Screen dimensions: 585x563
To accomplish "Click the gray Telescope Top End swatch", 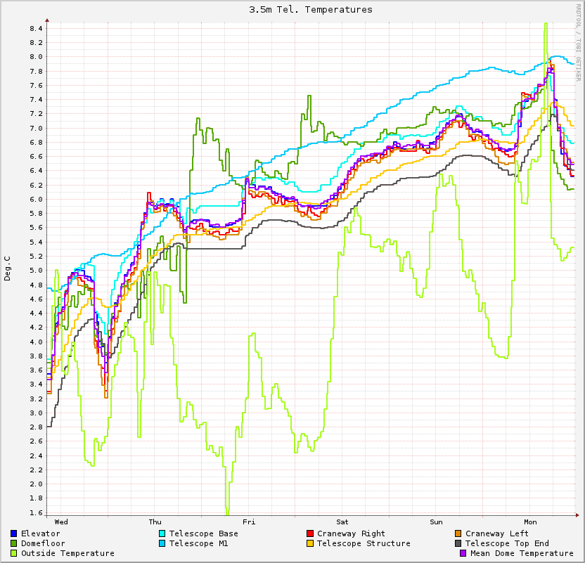I will click(x=458, y=543).
